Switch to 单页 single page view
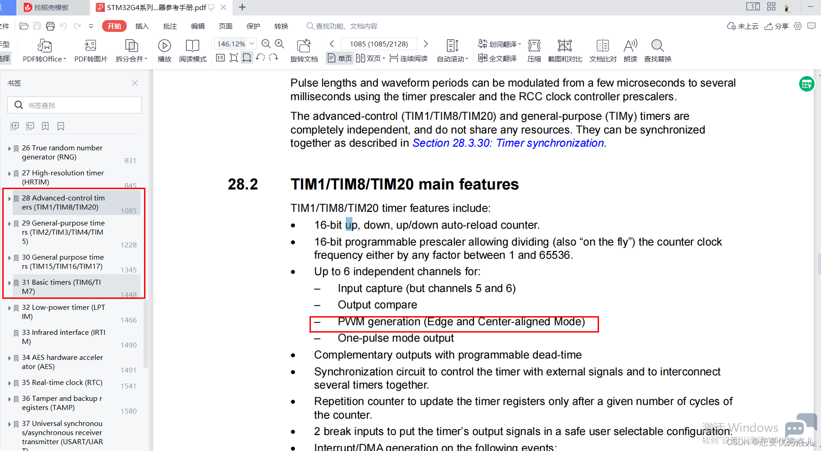Image resolution: width=821 pixels, height=451 pixels. (340, 58)
